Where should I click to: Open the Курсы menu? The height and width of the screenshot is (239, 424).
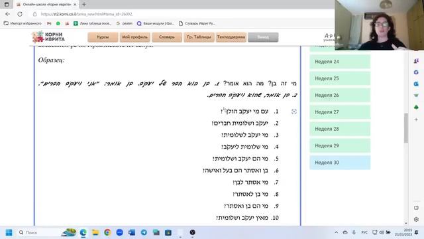pyautogui.click(x=103, y=37)
